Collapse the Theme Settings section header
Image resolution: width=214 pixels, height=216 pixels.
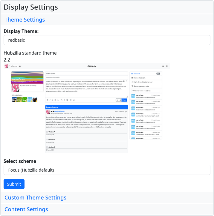(x=25, y=20)
